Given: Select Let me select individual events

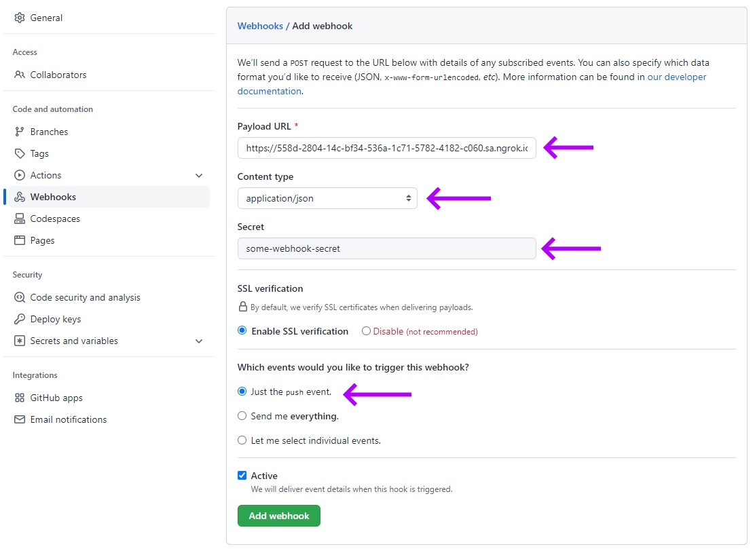Looking at the screenshot, I should tap(242, 440).
